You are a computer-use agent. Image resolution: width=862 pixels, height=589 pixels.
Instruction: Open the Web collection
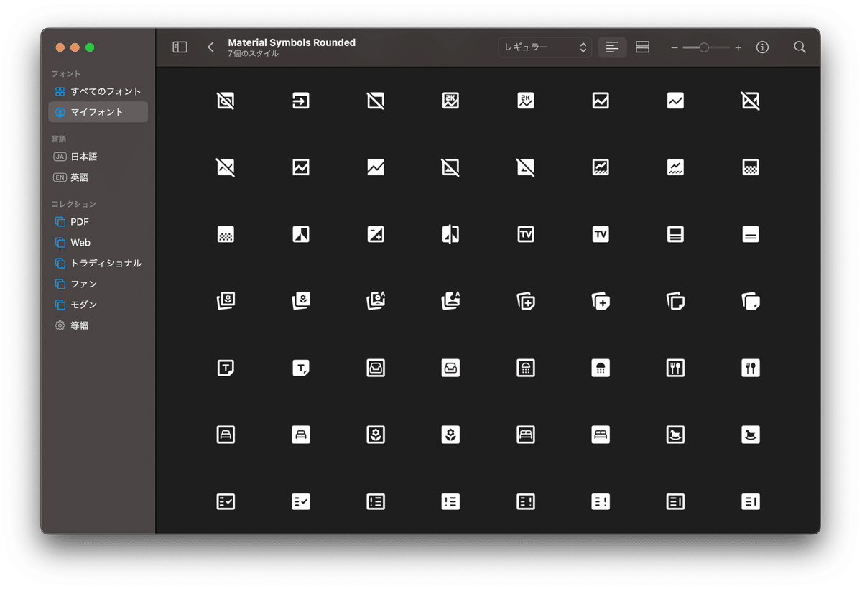pyautogui.click(x=98, y=243)
